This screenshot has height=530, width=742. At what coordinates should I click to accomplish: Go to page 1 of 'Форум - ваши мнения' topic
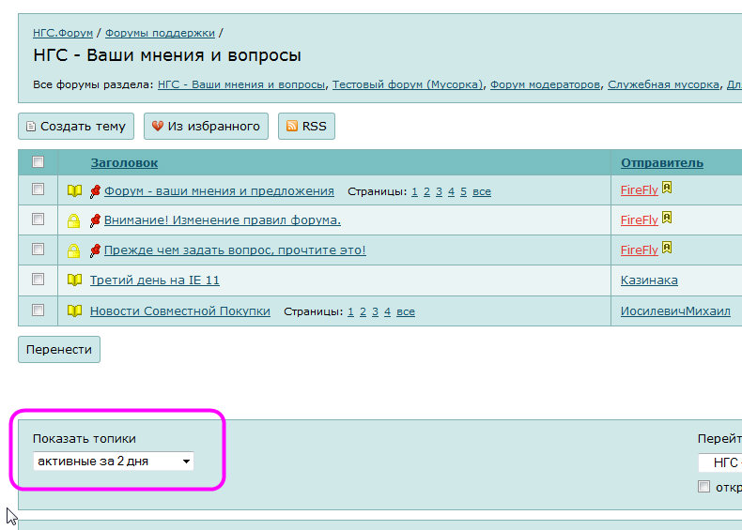pyautogui.click(x=414, y=191)
